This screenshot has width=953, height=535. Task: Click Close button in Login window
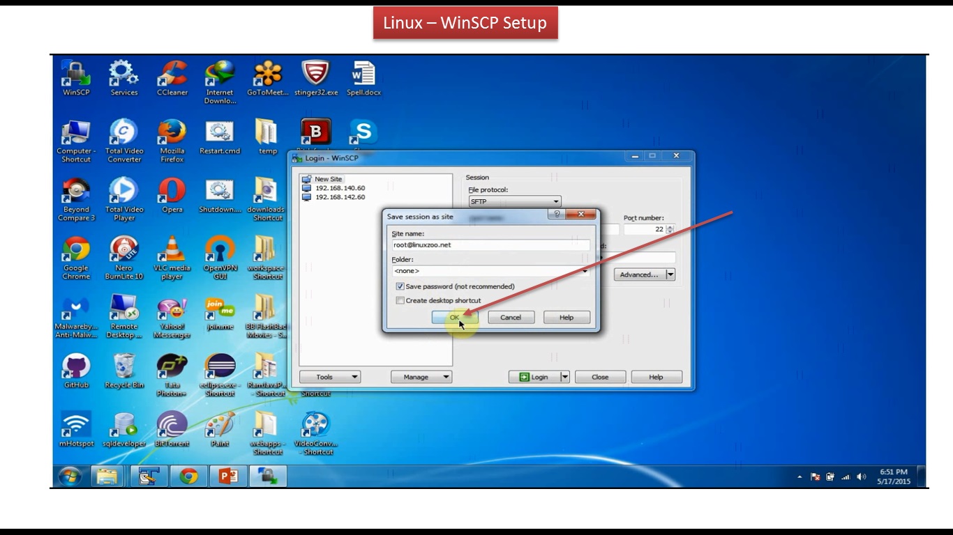(x=600, y=377)
